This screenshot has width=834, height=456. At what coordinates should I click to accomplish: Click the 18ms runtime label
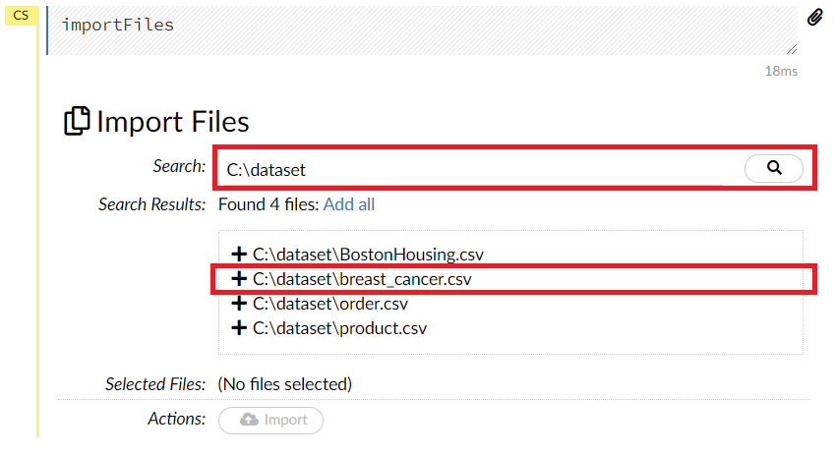click(781, 72)
